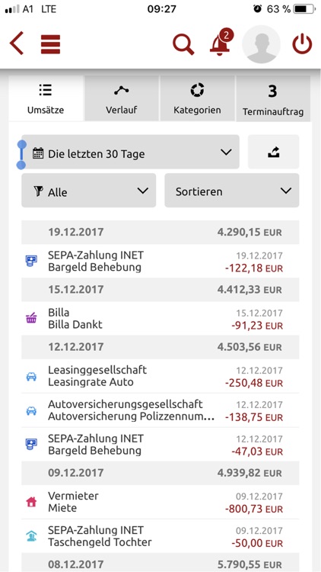Tap the balance 4.412,33 EUR

coord(249,289)
